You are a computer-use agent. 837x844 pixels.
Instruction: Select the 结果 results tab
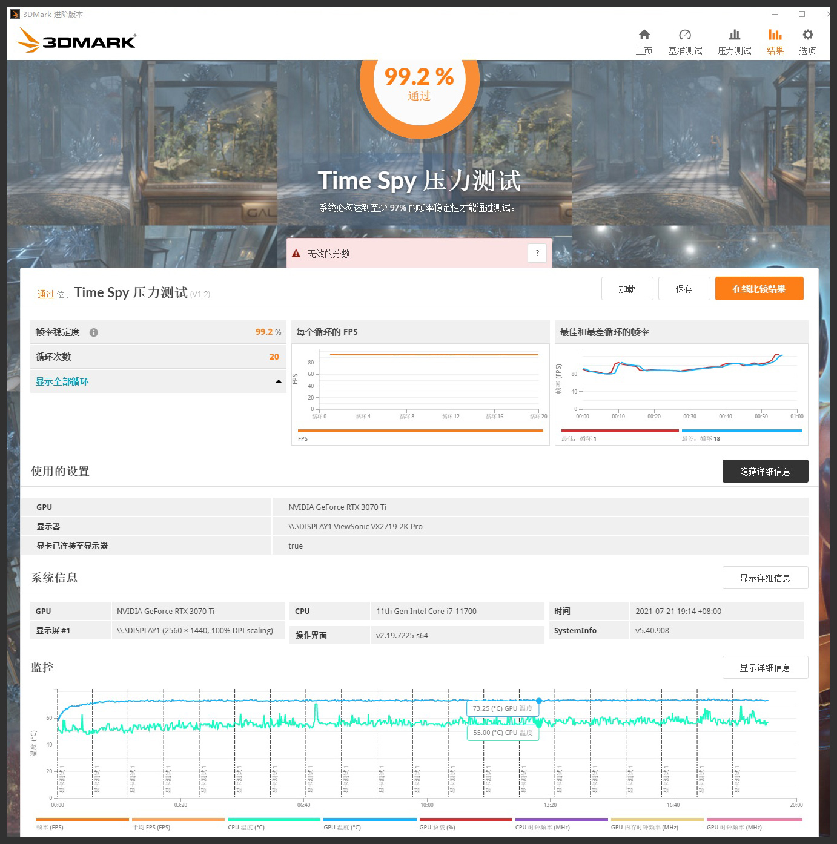pyautogui.click(x=775, y=42)
